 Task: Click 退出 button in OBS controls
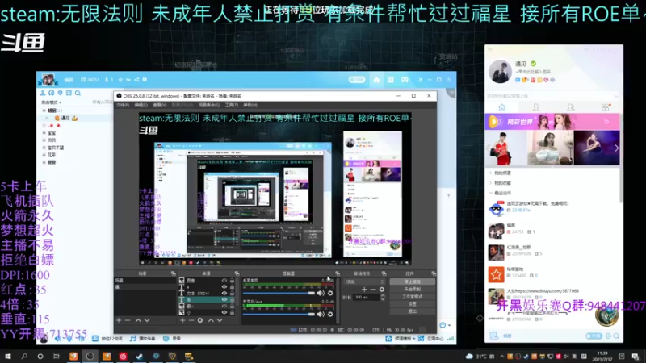point(413,311)
